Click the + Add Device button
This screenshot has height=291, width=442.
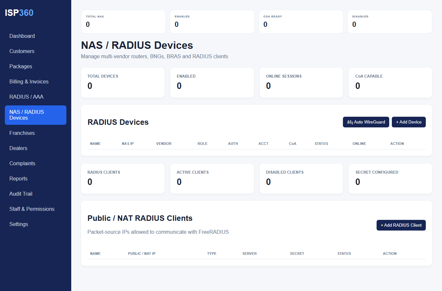pos(409,122)
